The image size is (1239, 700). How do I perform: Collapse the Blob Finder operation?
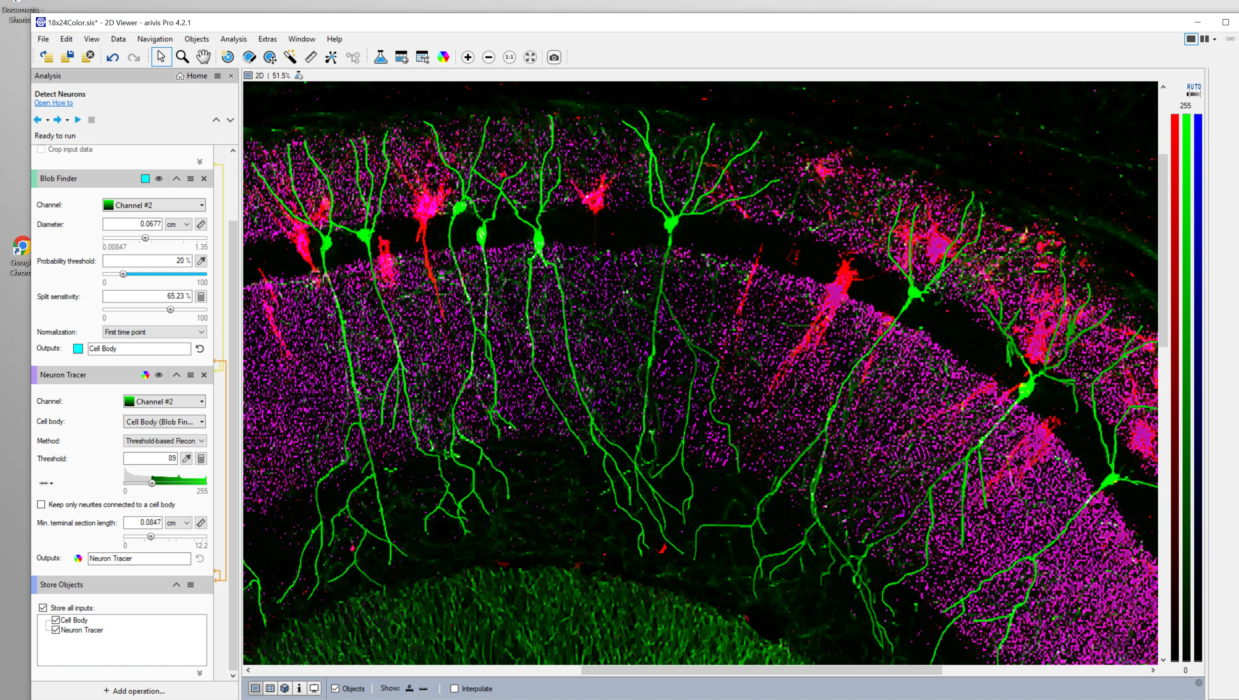pos(177,179)
